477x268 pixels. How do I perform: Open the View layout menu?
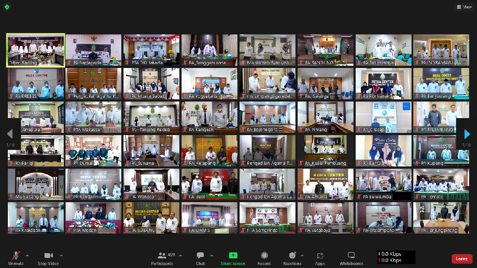[x=464, y=7]
